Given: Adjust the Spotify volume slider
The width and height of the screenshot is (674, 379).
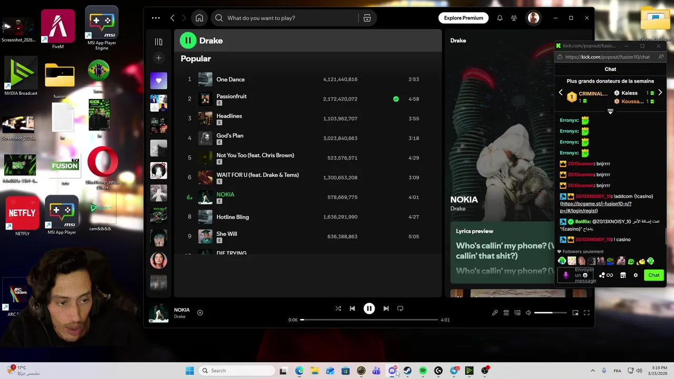Looking at the screenshot, I should (550, 313).
